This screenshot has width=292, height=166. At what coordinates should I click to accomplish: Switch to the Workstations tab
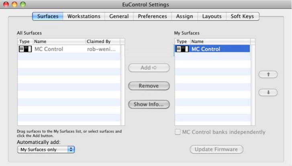click(84, 16)
